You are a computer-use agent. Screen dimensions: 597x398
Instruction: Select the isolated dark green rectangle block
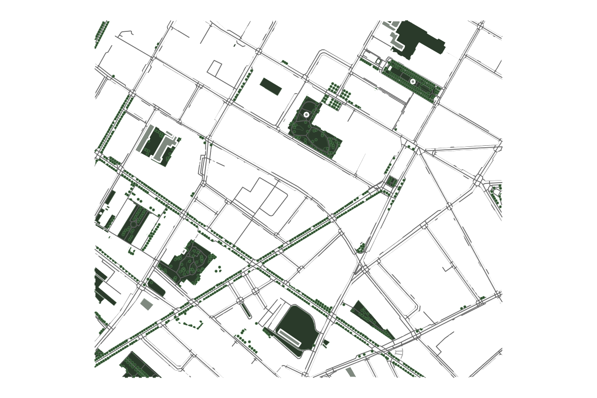(x=271, y=86)
